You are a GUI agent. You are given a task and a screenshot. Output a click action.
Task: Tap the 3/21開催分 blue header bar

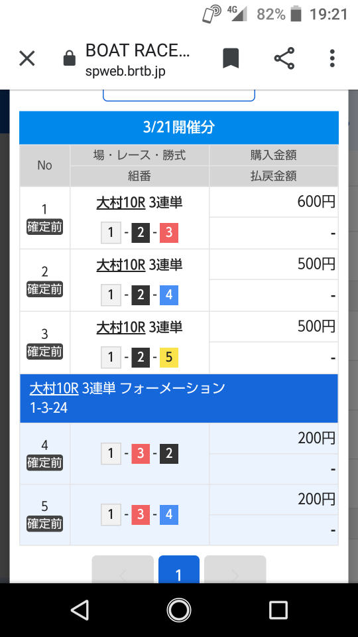coord(178,127)
